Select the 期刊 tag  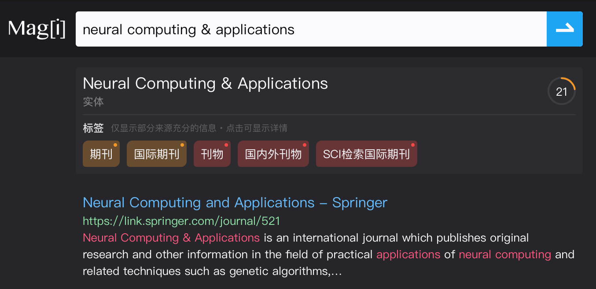[101, 154]
